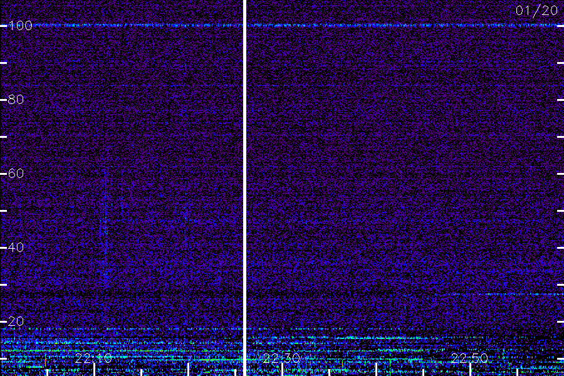Click the 60 frequency axis label
Viewport: 564px width, 376px height.
tap(16, 174)
